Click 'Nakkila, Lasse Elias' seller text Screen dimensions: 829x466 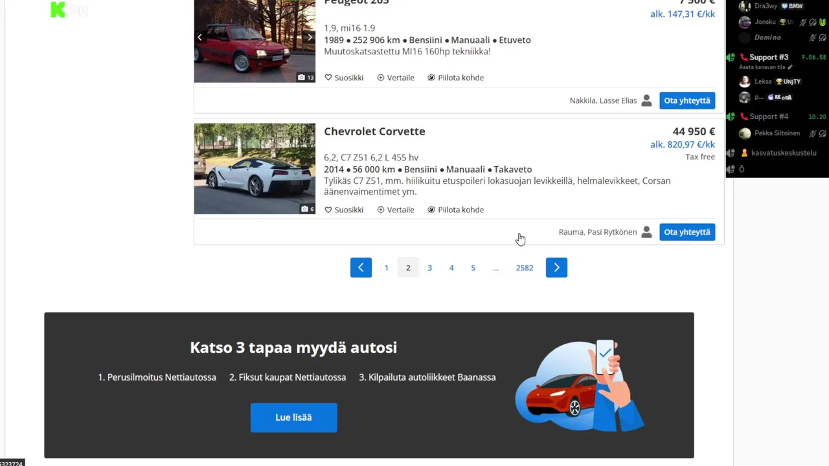(603, 100)
